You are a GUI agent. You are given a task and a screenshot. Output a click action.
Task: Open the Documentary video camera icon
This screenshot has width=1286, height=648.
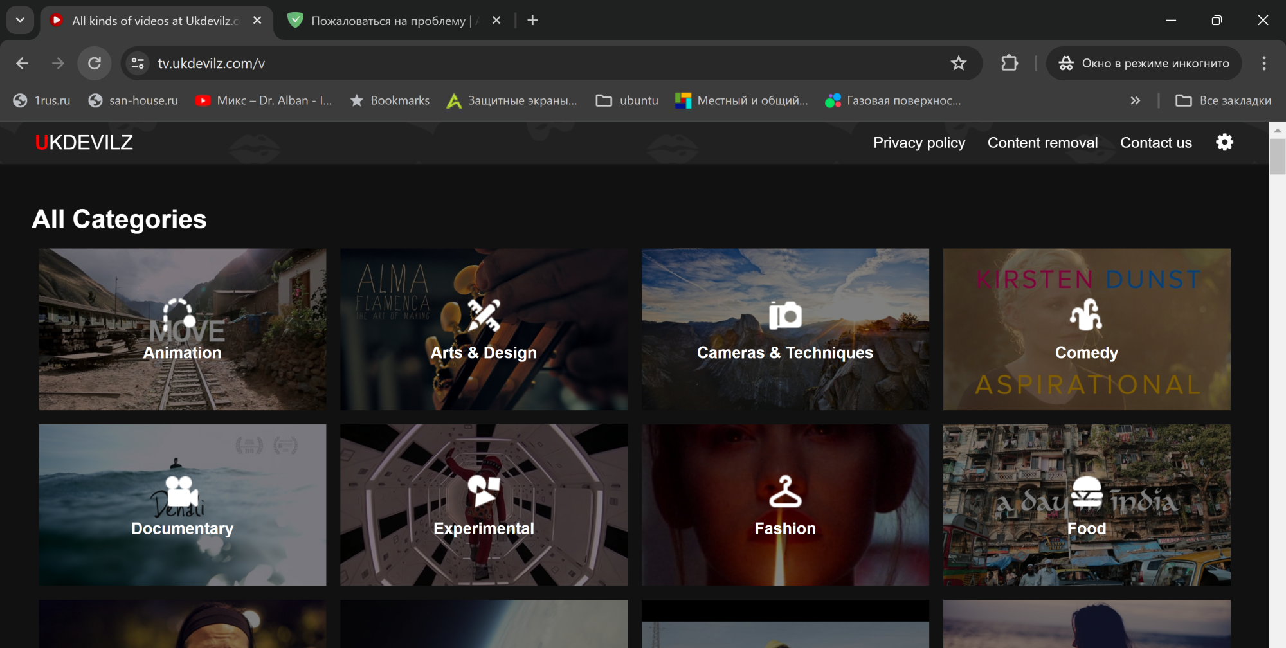[182, 491]
